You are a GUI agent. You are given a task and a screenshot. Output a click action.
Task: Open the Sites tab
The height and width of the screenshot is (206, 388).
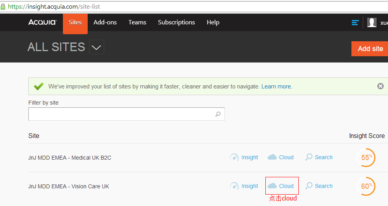[75, 23]
